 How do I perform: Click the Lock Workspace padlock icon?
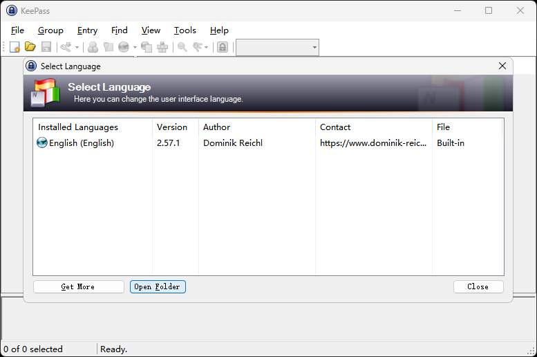[223, 47]
